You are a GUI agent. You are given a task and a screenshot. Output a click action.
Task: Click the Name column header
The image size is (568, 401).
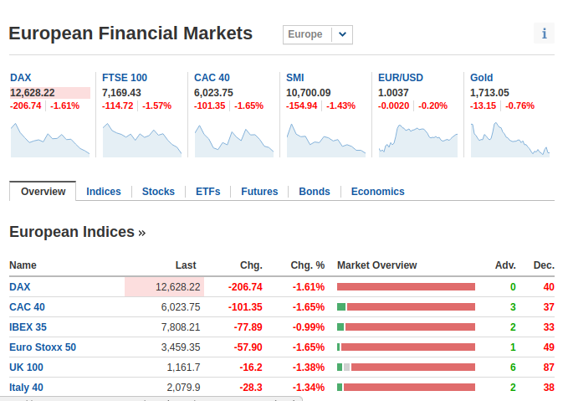tap(23, 265)
